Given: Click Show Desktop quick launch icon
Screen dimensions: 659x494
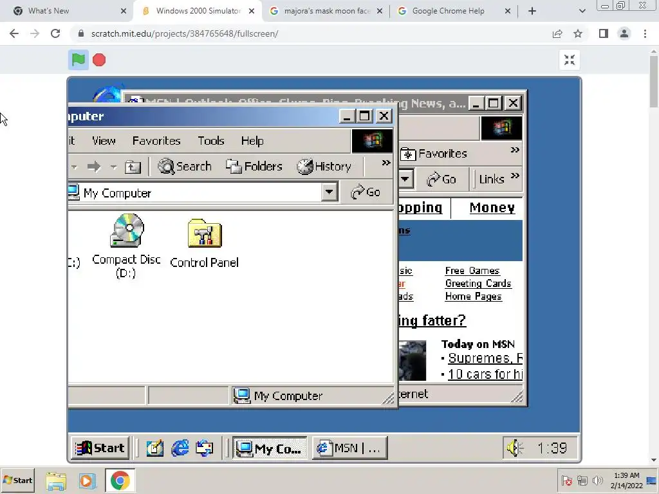Looking at the screenshot, I should (x=154, y=448).
